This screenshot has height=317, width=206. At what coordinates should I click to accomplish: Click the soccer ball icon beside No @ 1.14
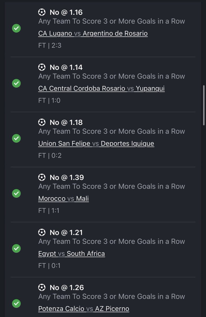pos(42,67)
